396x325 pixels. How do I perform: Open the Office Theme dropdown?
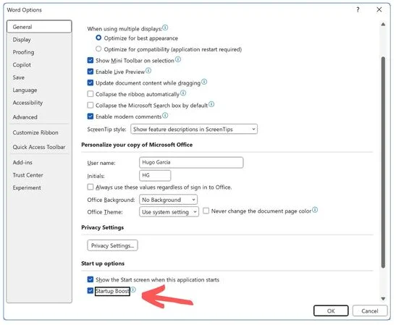pos(169,212)
